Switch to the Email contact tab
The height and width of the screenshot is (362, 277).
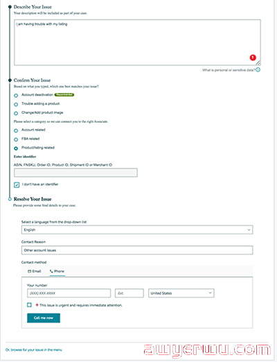(x=34, y=271)
